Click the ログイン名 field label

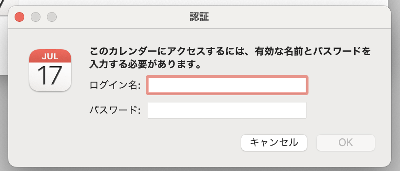(115, 85)
